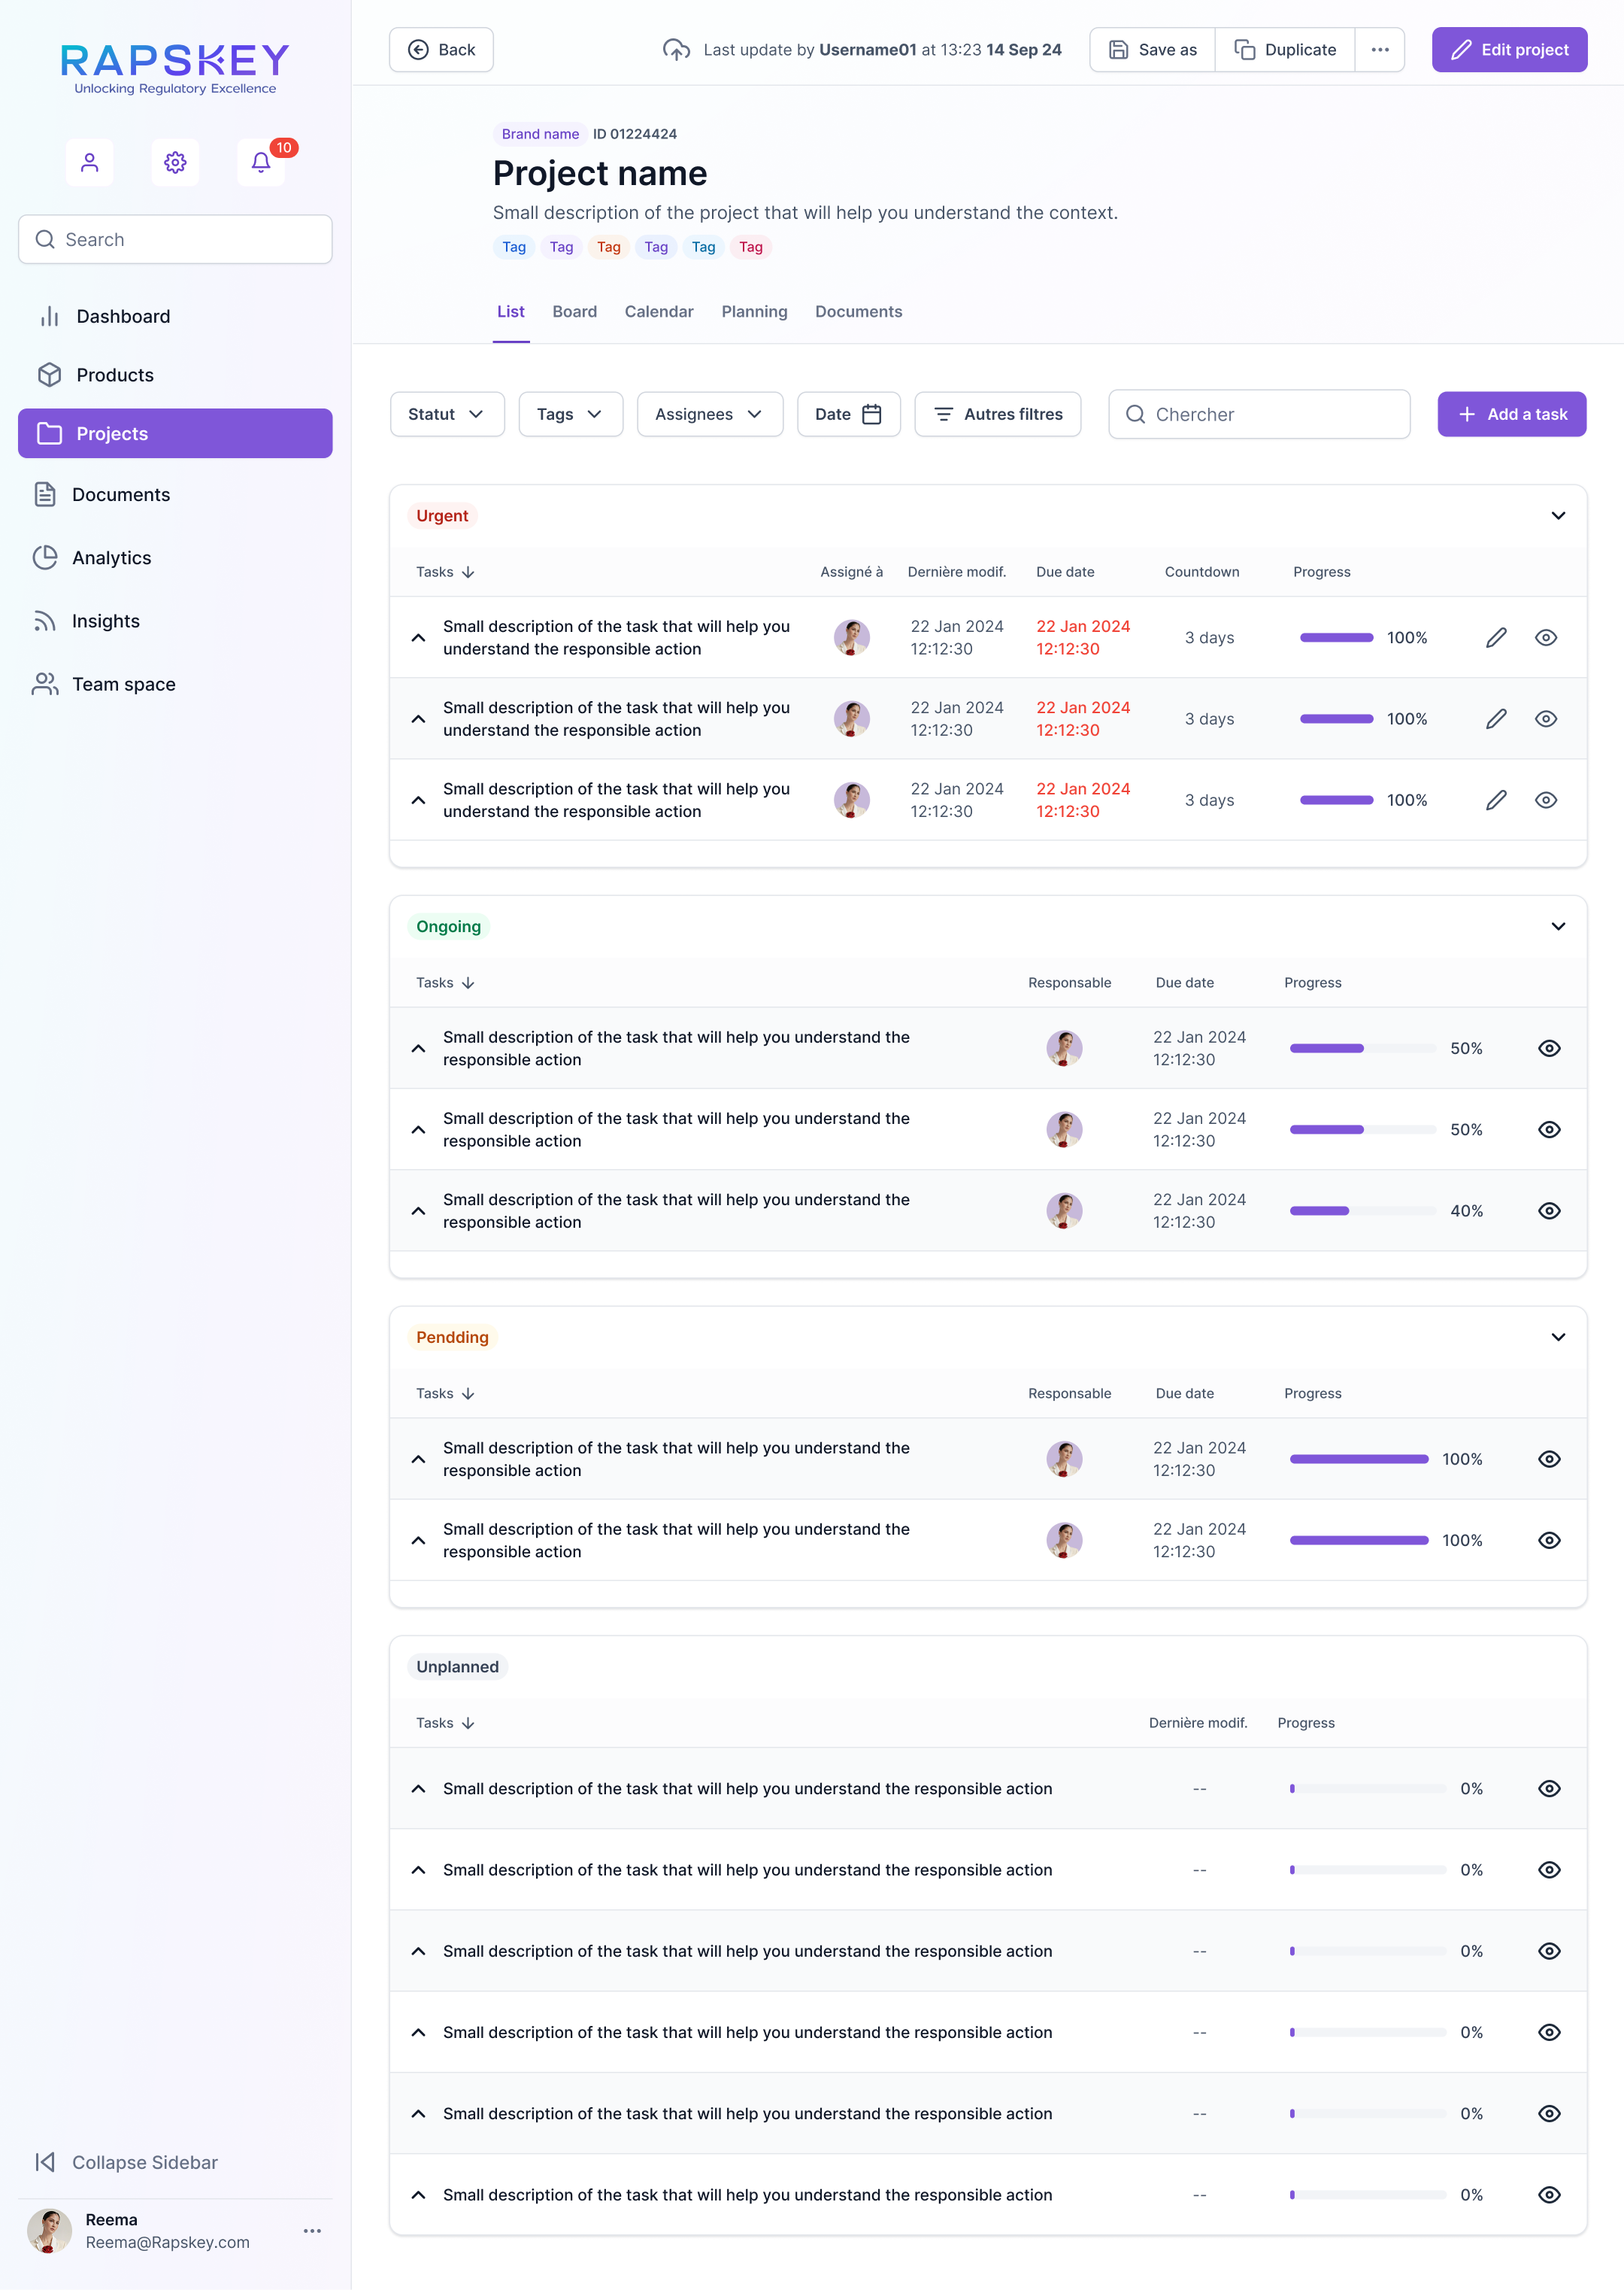Viewport: 1624px width, 2290px height.
Task: Open the user profile icon in sidebar
Action: [x=89, y=162]
